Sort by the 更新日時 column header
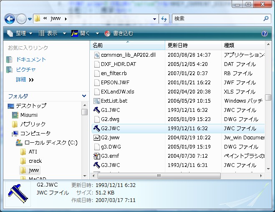275x212 pixels. [x=178, y=45]
